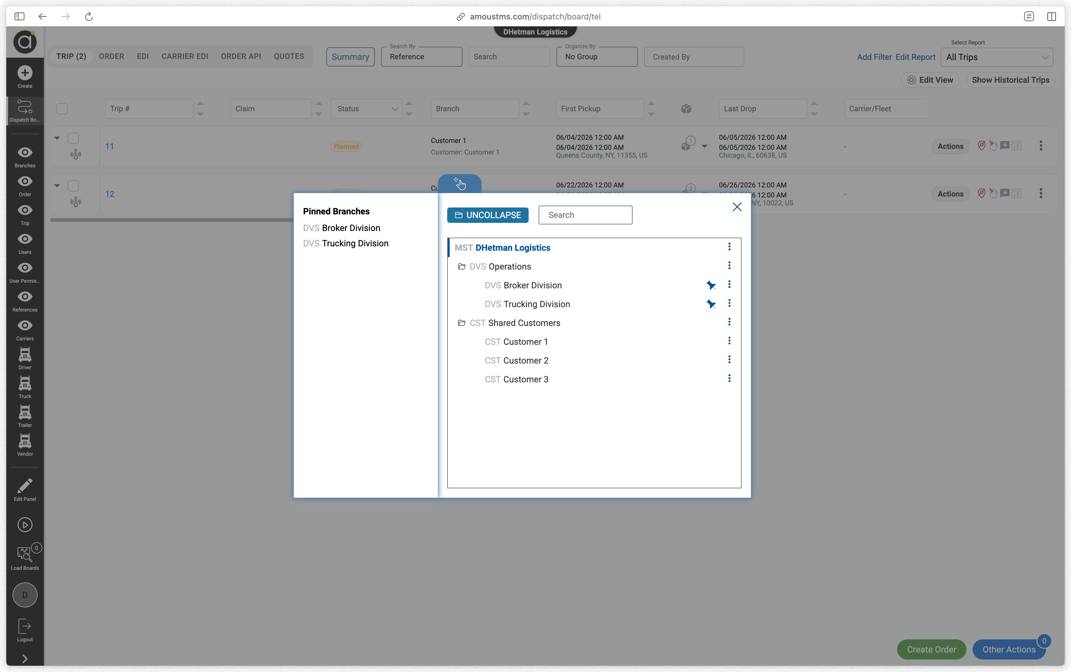Open the Search By Reference dropdown
The height and width of the screenshot is (672, 1071).
coord(422,57)
